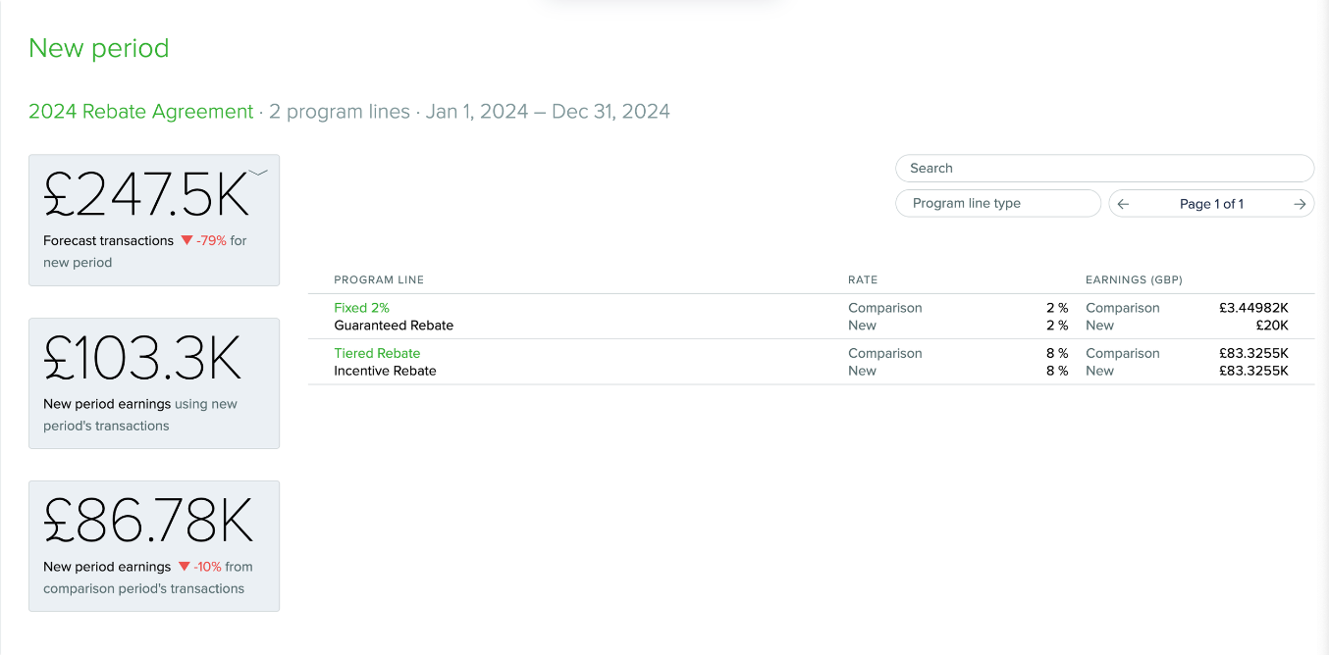Expand chevron on the £247.5K card
The image size is (1329, 655).
click(258, 173)
